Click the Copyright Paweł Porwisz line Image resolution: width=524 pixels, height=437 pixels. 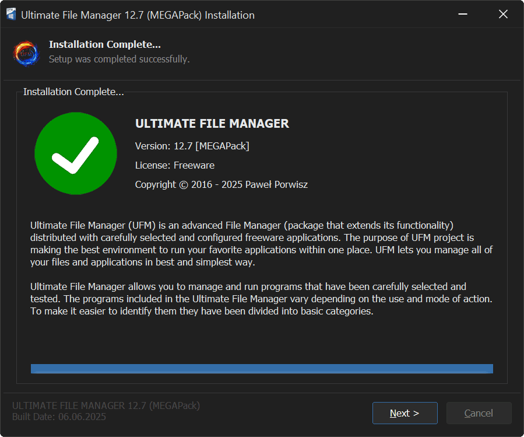click(x=221, y=184)
